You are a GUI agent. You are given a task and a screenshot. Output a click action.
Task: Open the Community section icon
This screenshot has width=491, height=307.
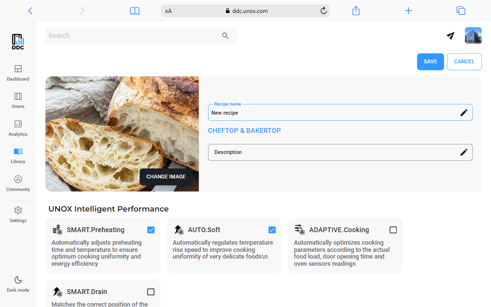pyautogui.click(x=18, y=179)
